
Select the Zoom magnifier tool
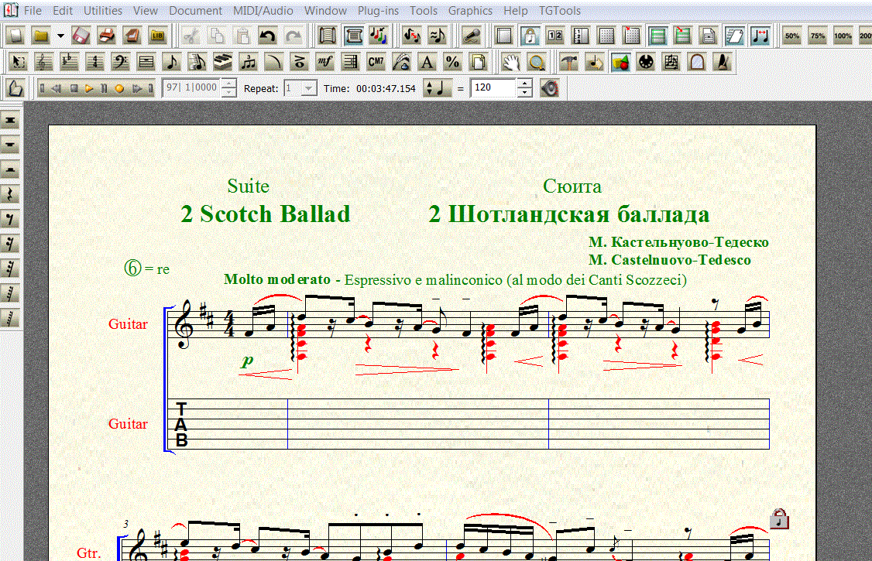[x=536, y=62]
